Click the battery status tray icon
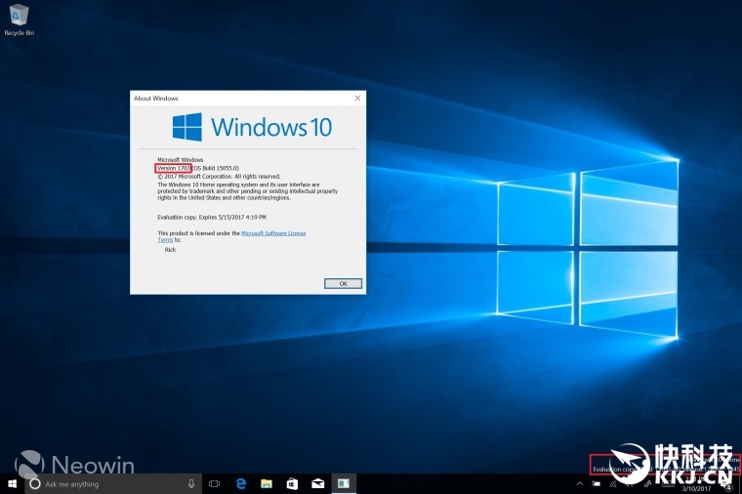This screenshot has height=494, width=742. pyautogui.click(x=596, y=483)
